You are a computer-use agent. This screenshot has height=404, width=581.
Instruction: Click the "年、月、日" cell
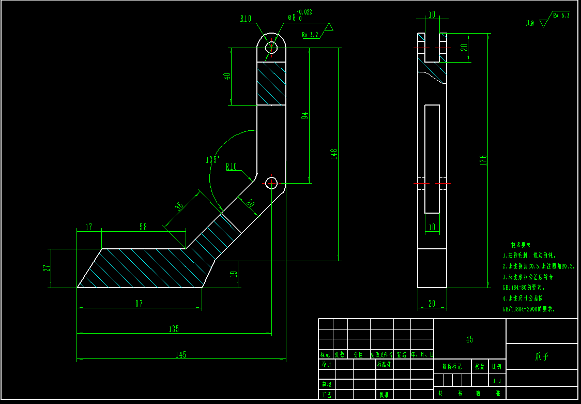click(x=422, y=354)
